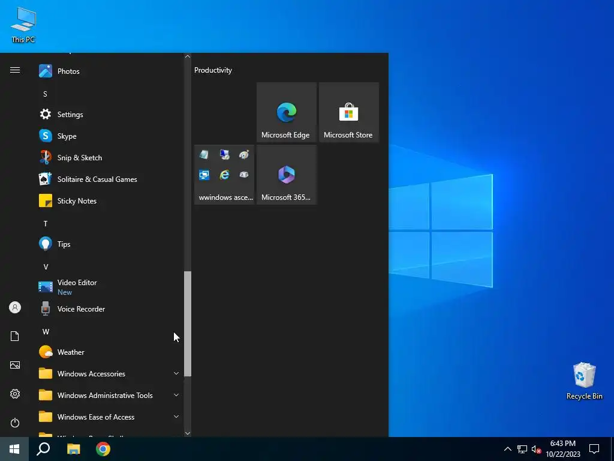Click the app list scroll up arrow
Screen dimensions: 614x461
pos(188,56)
